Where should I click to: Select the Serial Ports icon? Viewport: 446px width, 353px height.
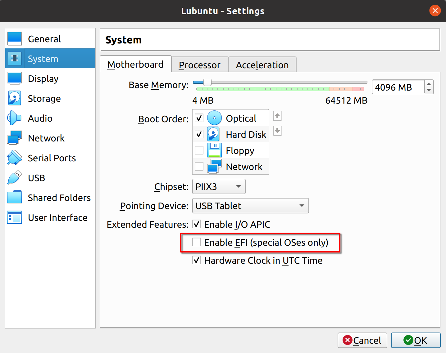click(14, 158)
